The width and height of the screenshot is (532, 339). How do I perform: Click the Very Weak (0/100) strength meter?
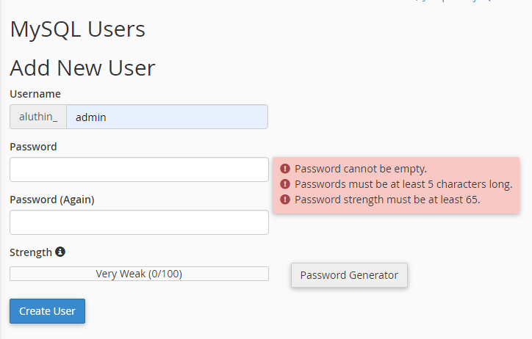(x=139, y=274)
